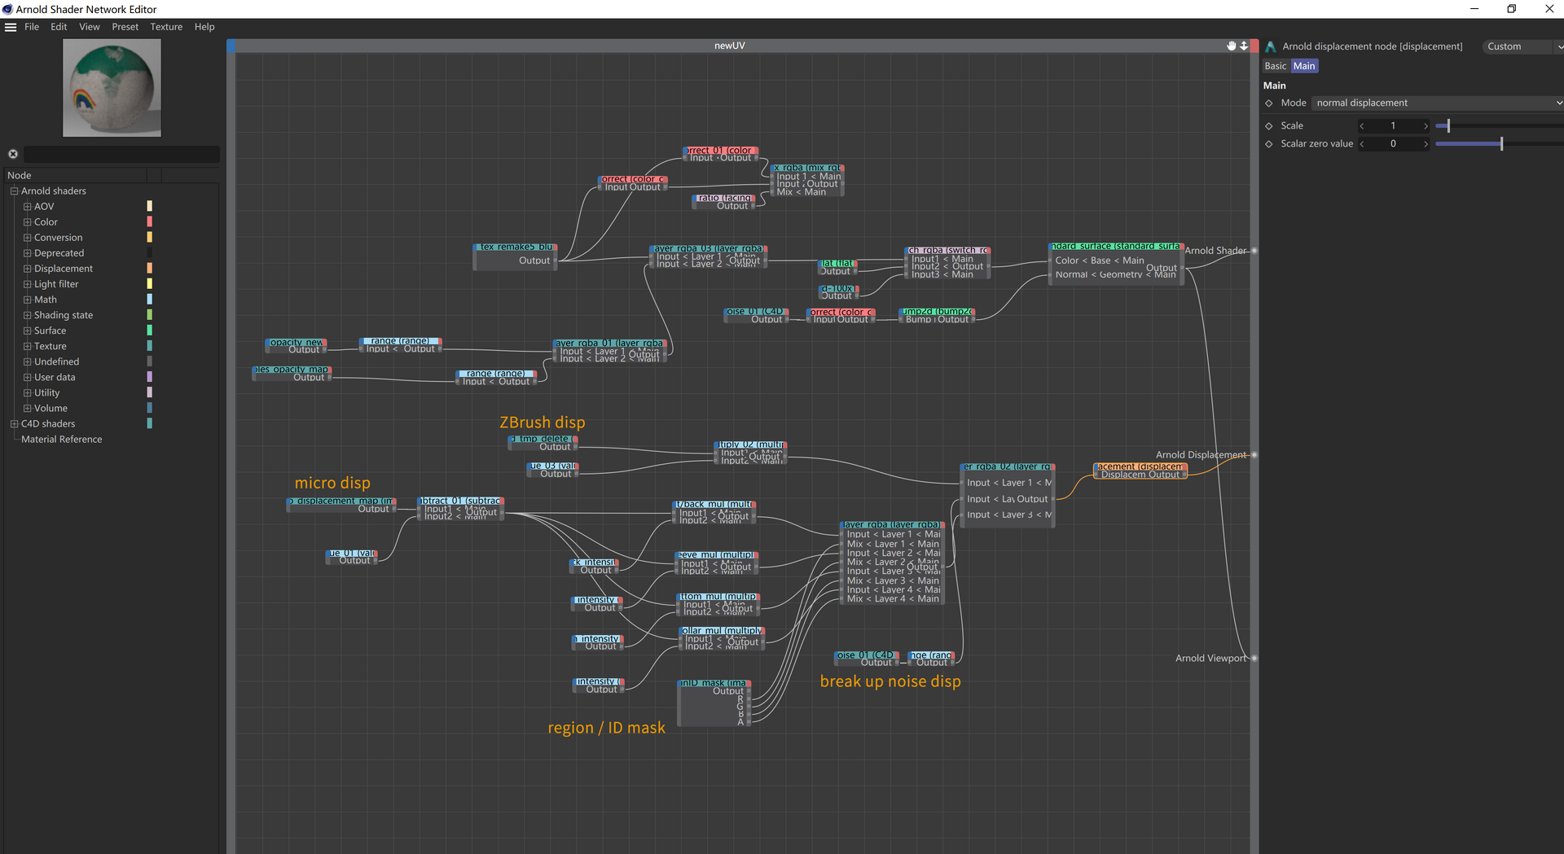Click the Color category color swatch
Image resolution: width=1564 pixels, height=854 pixels.
coord(149,221)
